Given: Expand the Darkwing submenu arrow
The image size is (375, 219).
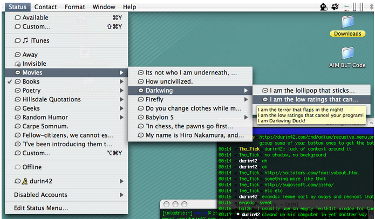Looking at the screenshot, I should (x=246, y=91).
